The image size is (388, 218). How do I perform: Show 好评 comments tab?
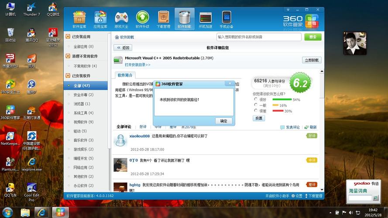[143, 127]
